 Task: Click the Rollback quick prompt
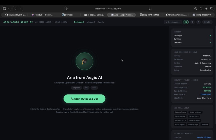click(x=205, y=125)
